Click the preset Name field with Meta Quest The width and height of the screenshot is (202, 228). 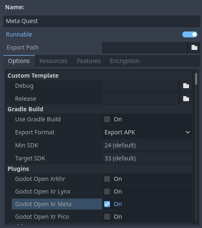tap(102, 21)
